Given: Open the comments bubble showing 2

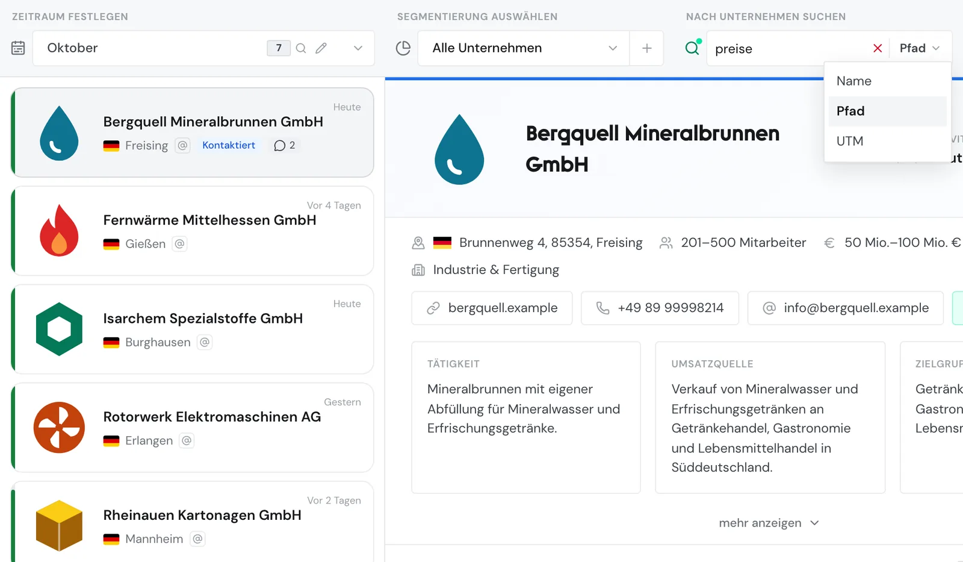Looking at the screenshot, I should 285,145.
